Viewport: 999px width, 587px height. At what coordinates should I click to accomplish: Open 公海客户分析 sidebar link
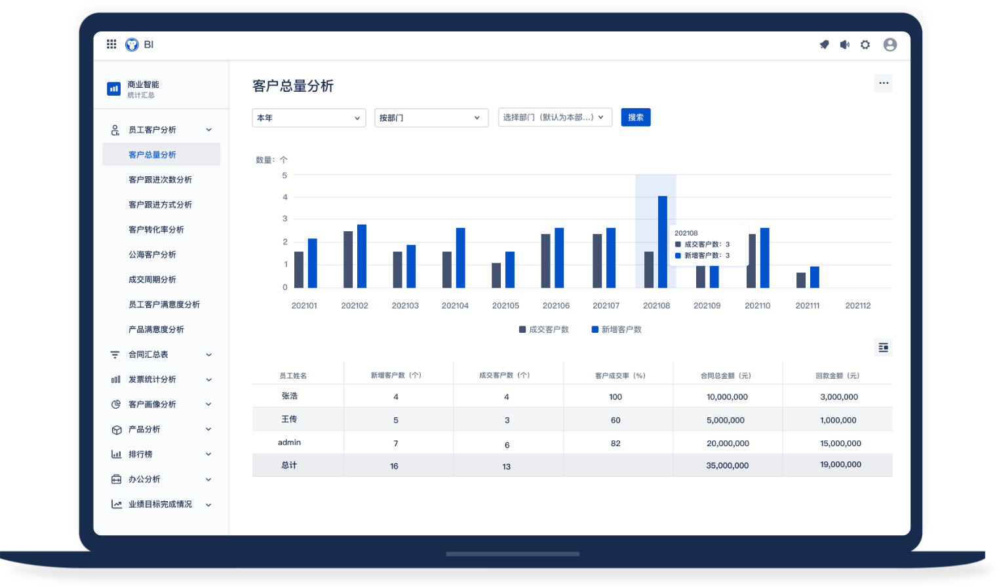(152, 254)
